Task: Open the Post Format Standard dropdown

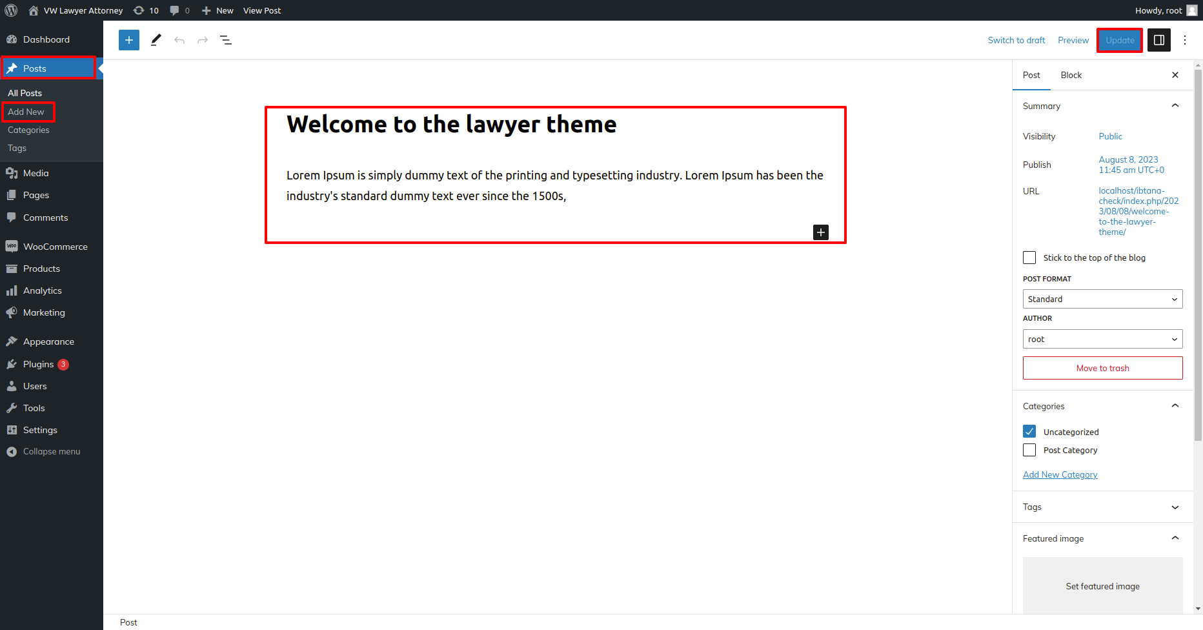Action: point(1102,299)
